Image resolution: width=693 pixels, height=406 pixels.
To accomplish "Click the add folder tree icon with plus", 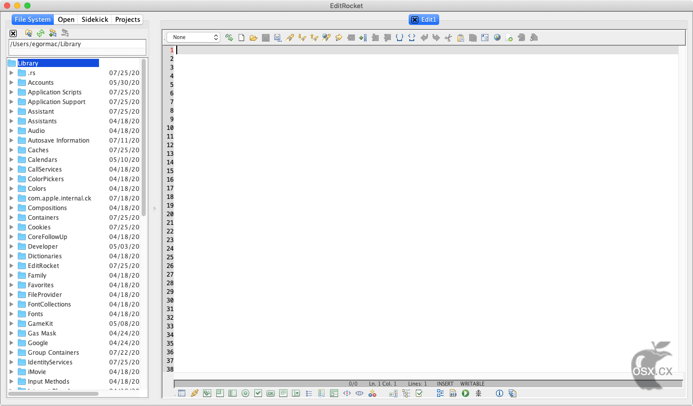I will (x=52, y=33).
